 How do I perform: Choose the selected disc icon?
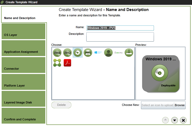(78, 53)
